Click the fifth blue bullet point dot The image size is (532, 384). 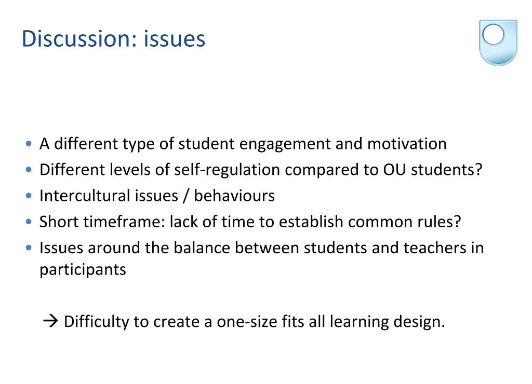(29, 248)
